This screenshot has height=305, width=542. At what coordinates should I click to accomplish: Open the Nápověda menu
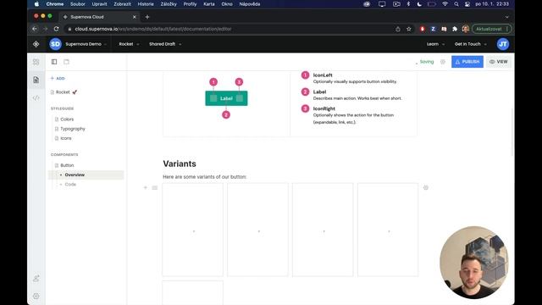tap(250, 4)
